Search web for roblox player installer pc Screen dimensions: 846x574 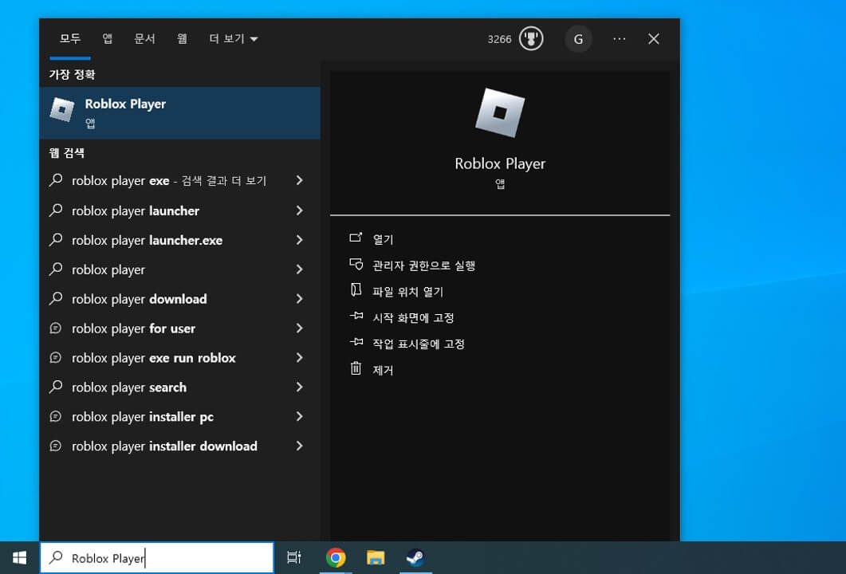click(143, 417)
